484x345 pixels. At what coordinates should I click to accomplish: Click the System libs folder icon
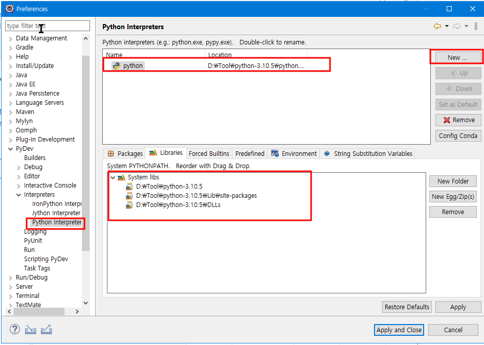point(122,177)
